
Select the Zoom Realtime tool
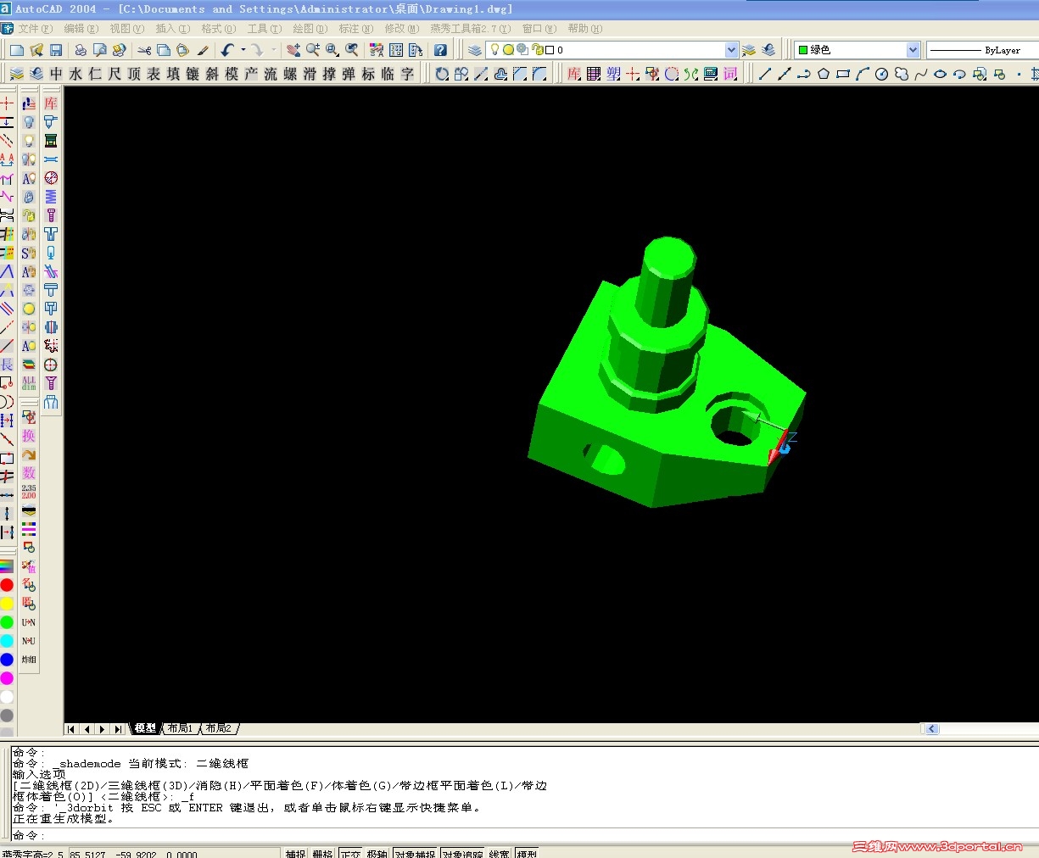(x=312, y=49)
